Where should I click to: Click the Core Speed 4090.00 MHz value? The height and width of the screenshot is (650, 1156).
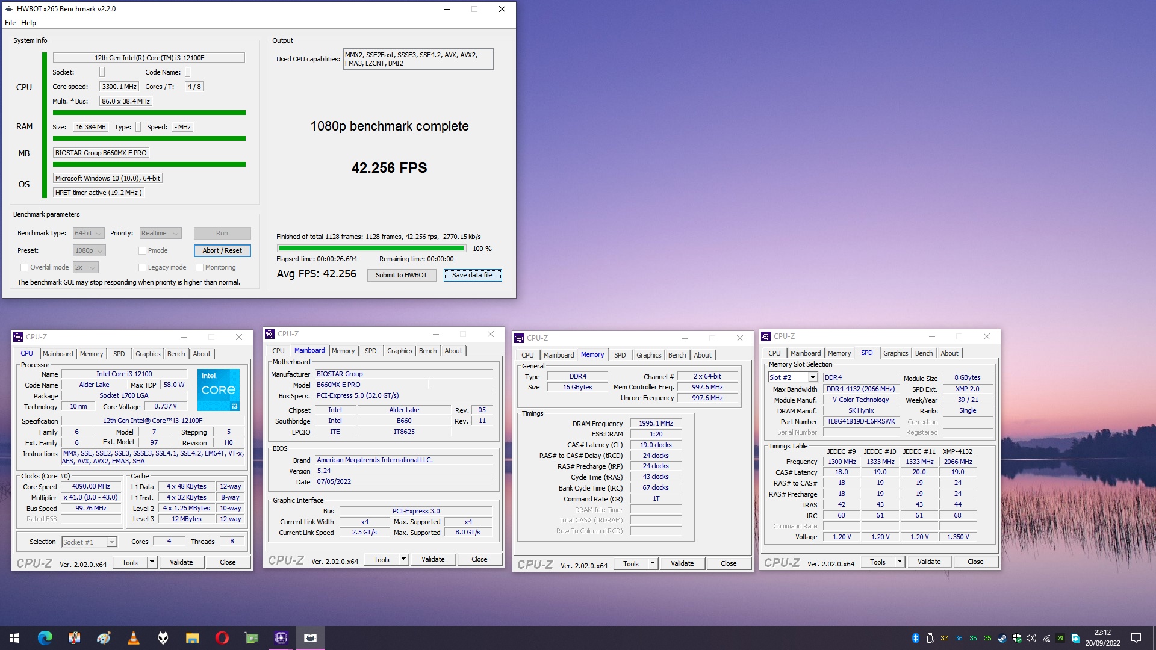tap(91, 487)
